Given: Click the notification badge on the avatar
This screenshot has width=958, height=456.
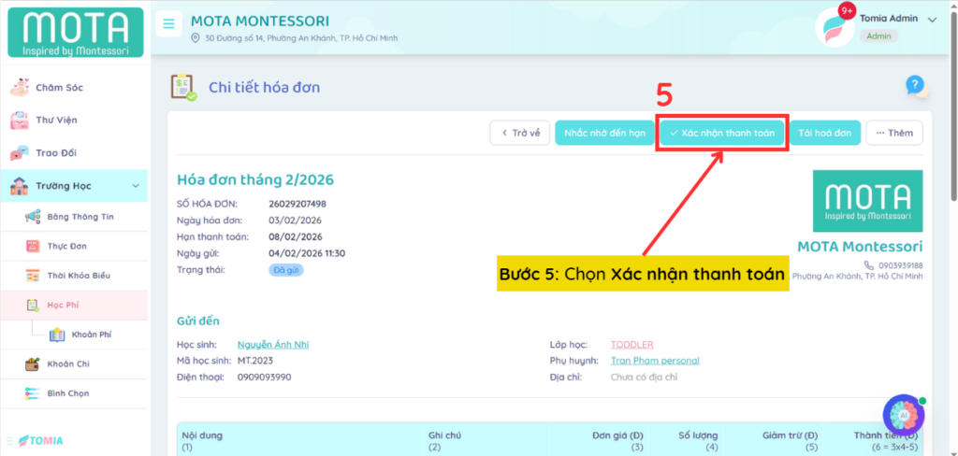Looking at the screenshot, I should [848, 11].
